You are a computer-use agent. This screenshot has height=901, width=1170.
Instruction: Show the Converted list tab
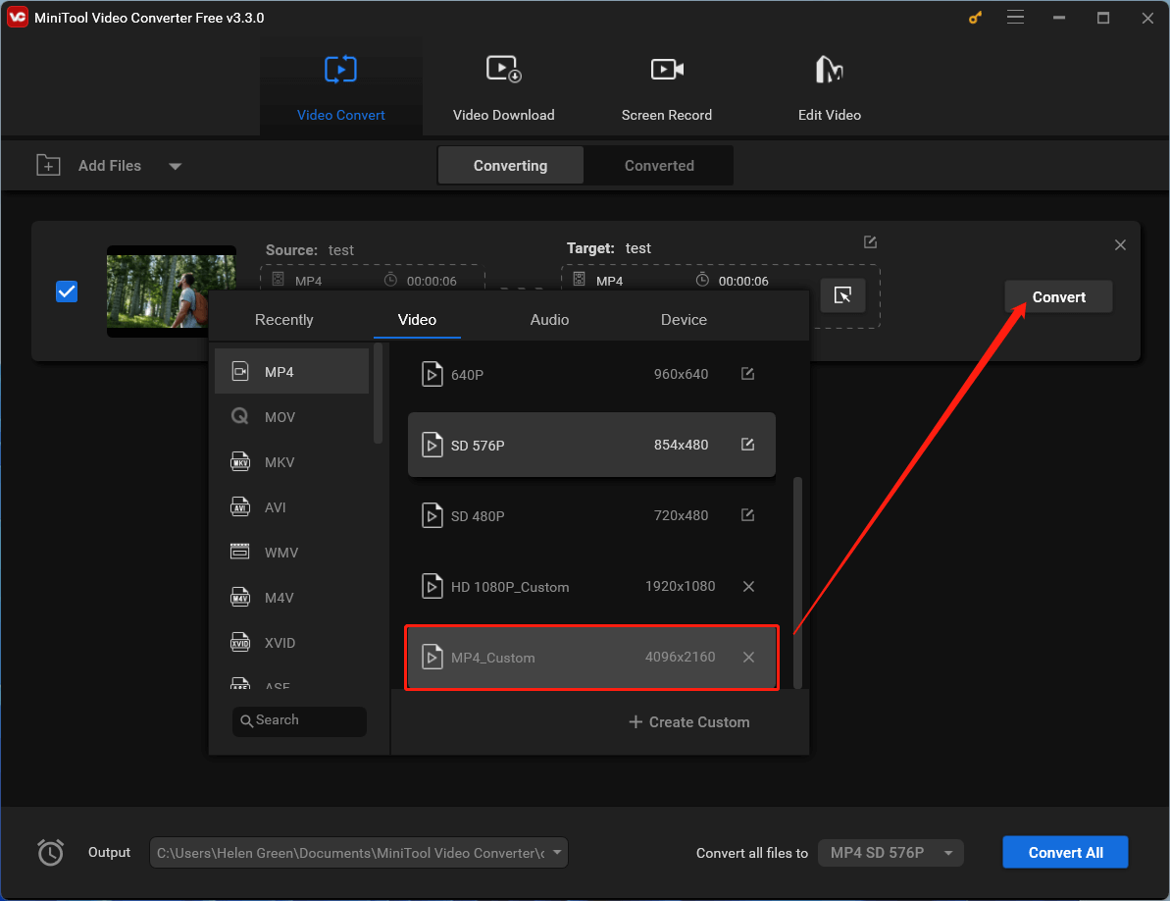tap(659, 166)
